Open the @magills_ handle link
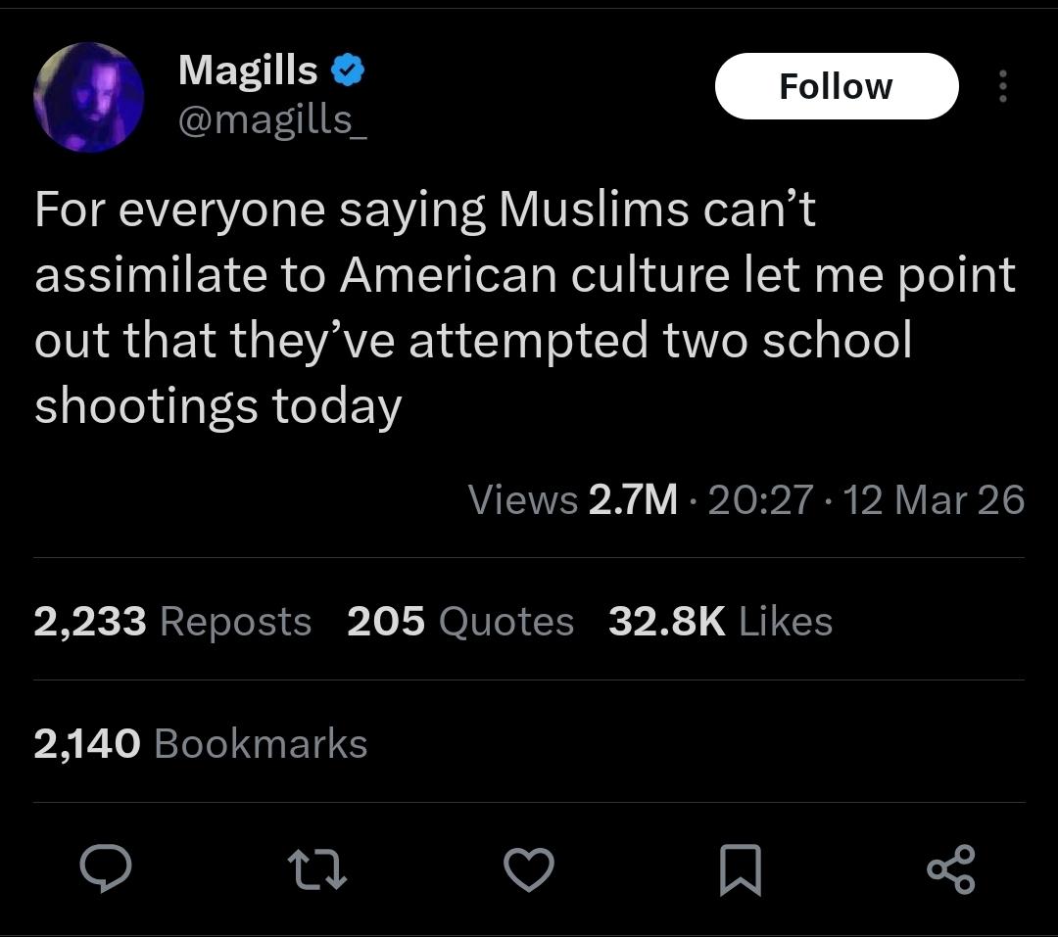Image resolution: width=1058 pixels, height=937 pixels. 271,119
